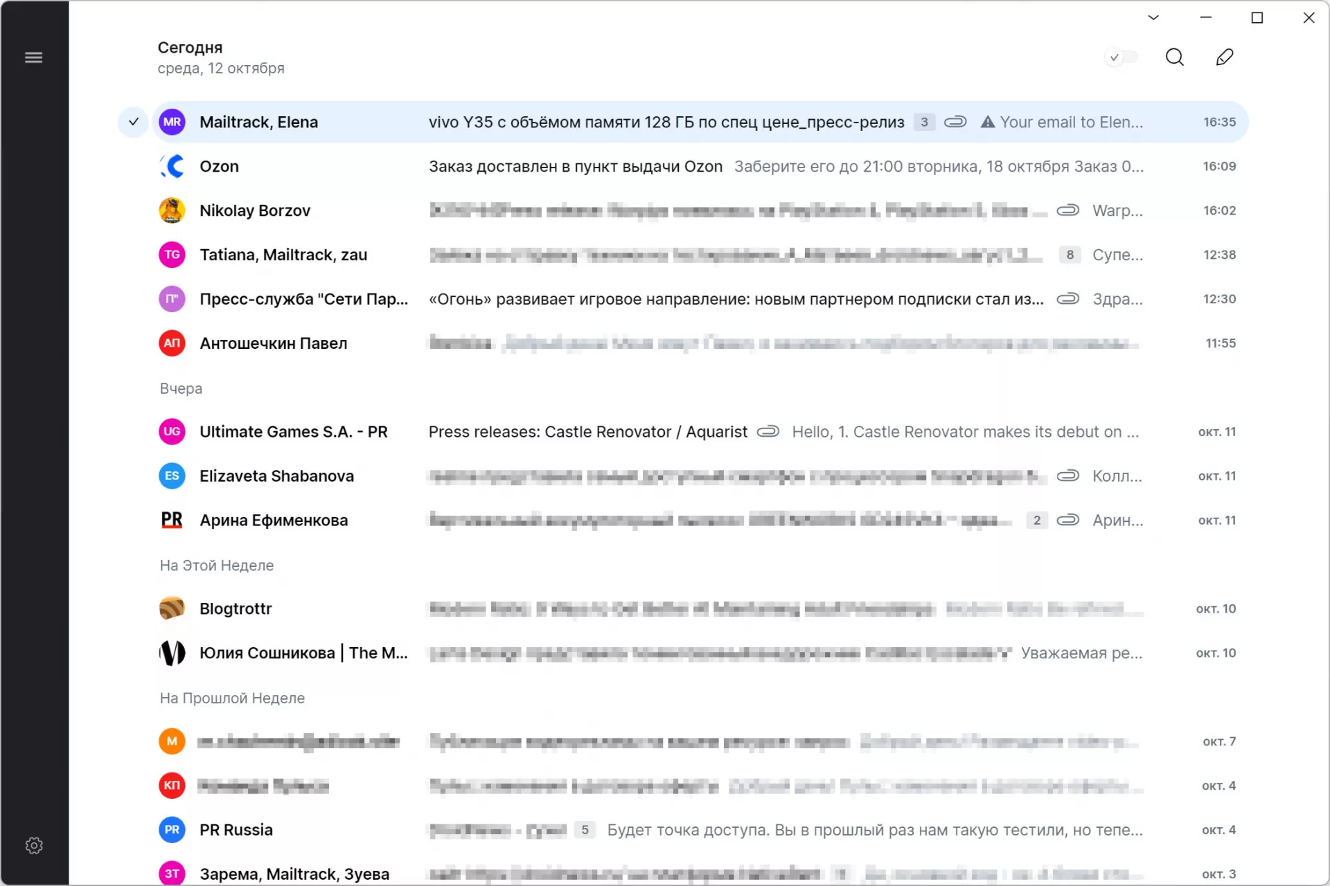This screenshot has height=886, width=1330.
Task: Click the Юлия Сошникова sender logo
Action: click(x=172, y=653)
